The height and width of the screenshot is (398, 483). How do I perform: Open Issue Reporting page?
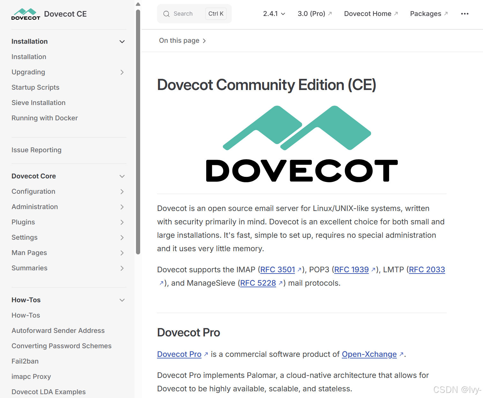coord(36,150)
